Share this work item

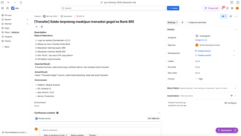coord(231,16)
